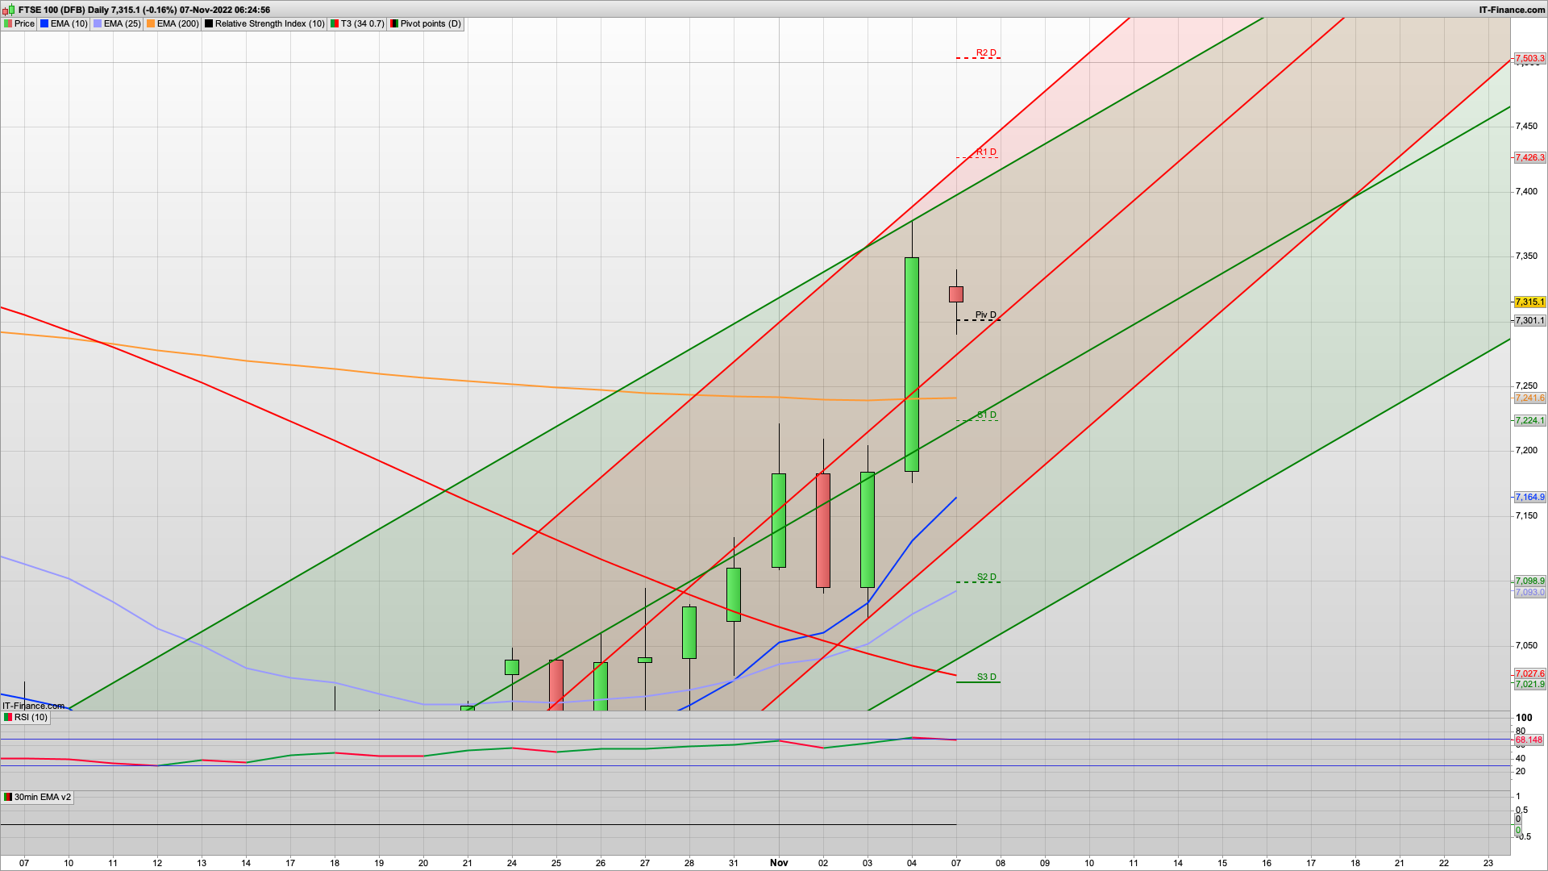Select the 7,301.1 pivot price tag
The image size is (1548, 871).
[1529, 321]
